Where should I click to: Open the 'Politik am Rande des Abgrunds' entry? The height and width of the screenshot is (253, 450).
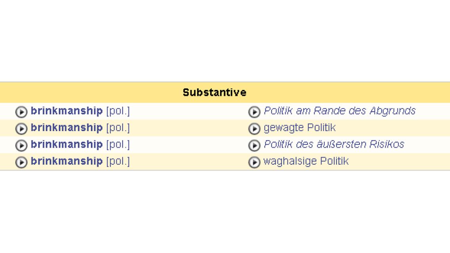tap(339, 111)
